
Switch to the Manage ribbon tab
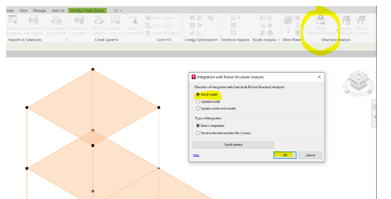click(39, 10)
